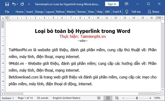Click the document title heading text
The height and width of the screenshot is (101, 165).
click(82, 31)
